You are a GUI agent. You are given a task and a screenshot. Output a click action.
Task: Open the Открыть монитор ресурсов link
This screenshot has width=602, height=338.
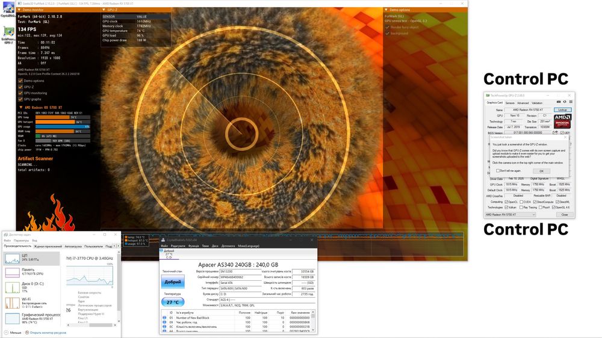[x=48, y=333]
